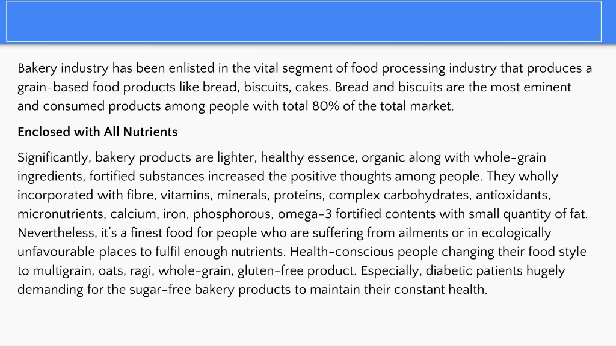The image size is (616, 346).
Task: Place cursor on the word micronutrients
Action: click(x=62, y=214)
